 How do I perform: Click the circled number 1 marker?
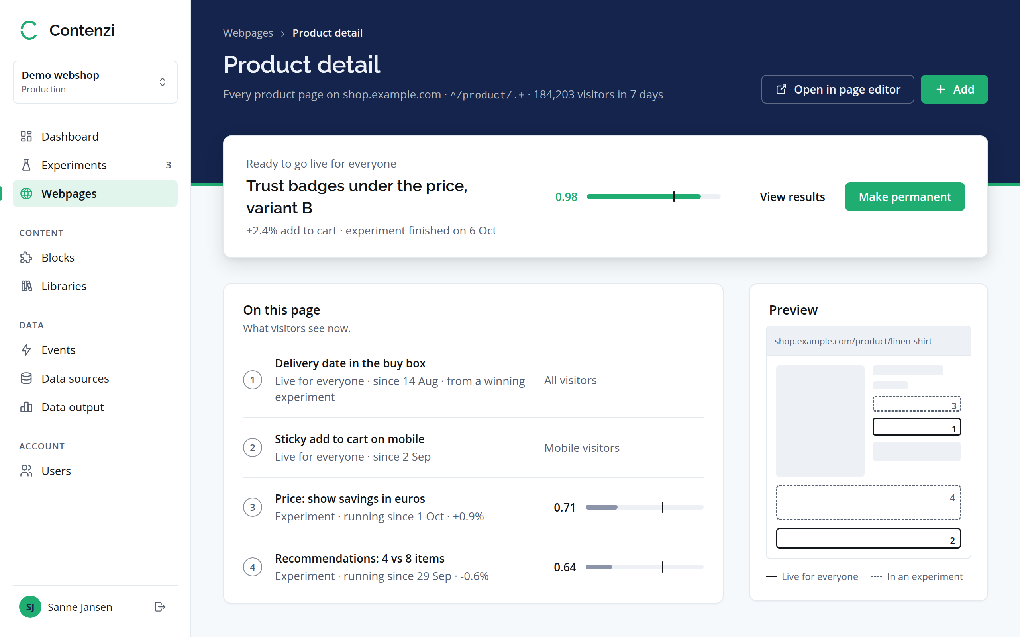[x=253, y=380]
